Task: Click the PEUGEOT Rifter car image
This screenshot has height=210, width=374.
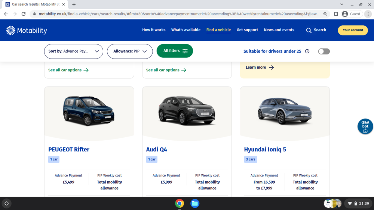Action: click(x=89, y=111)
